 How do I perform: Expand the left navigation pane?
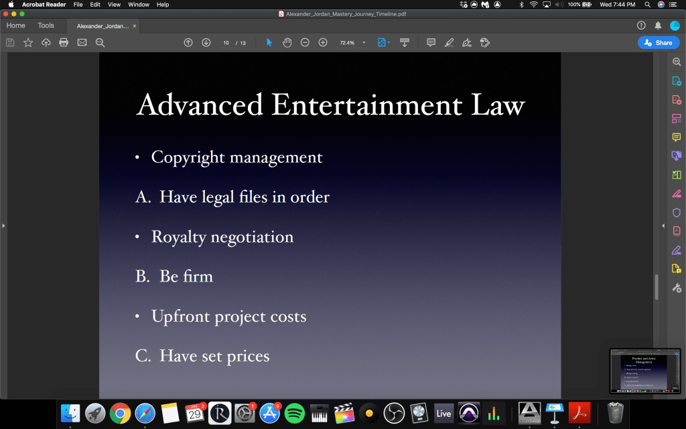click(3, 226)
